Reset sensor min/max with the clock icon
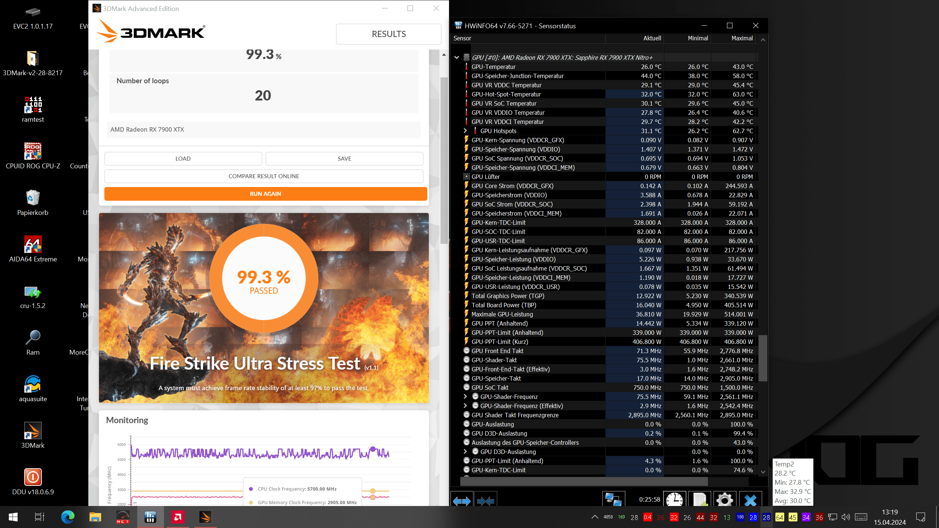Image resolution: width=939 pixels, height=528 pixels. click(674, 500)
